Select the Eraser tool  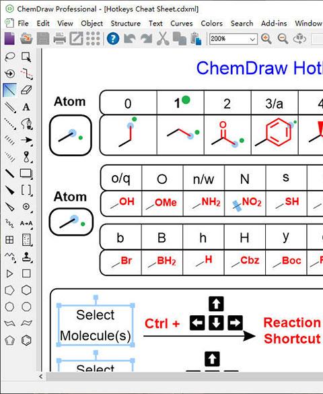click(26, 90)
